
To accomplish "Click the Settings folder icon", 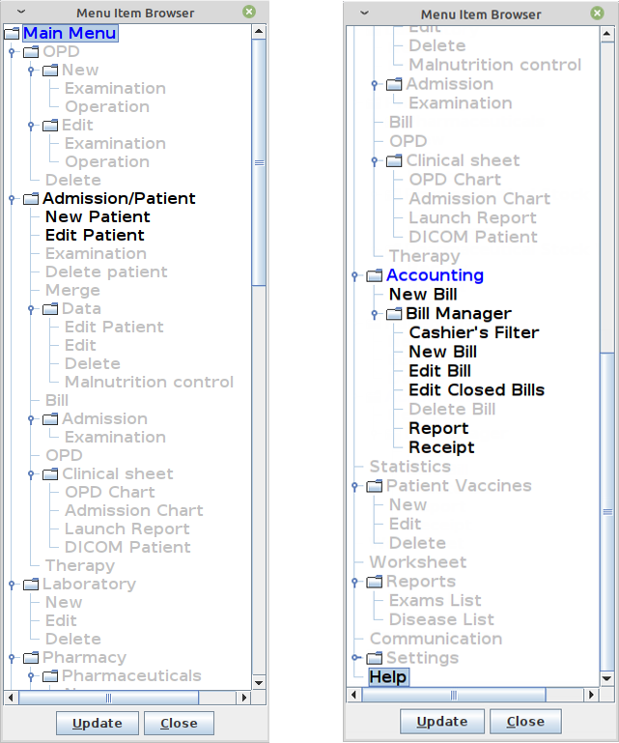I will click(374, 658).
